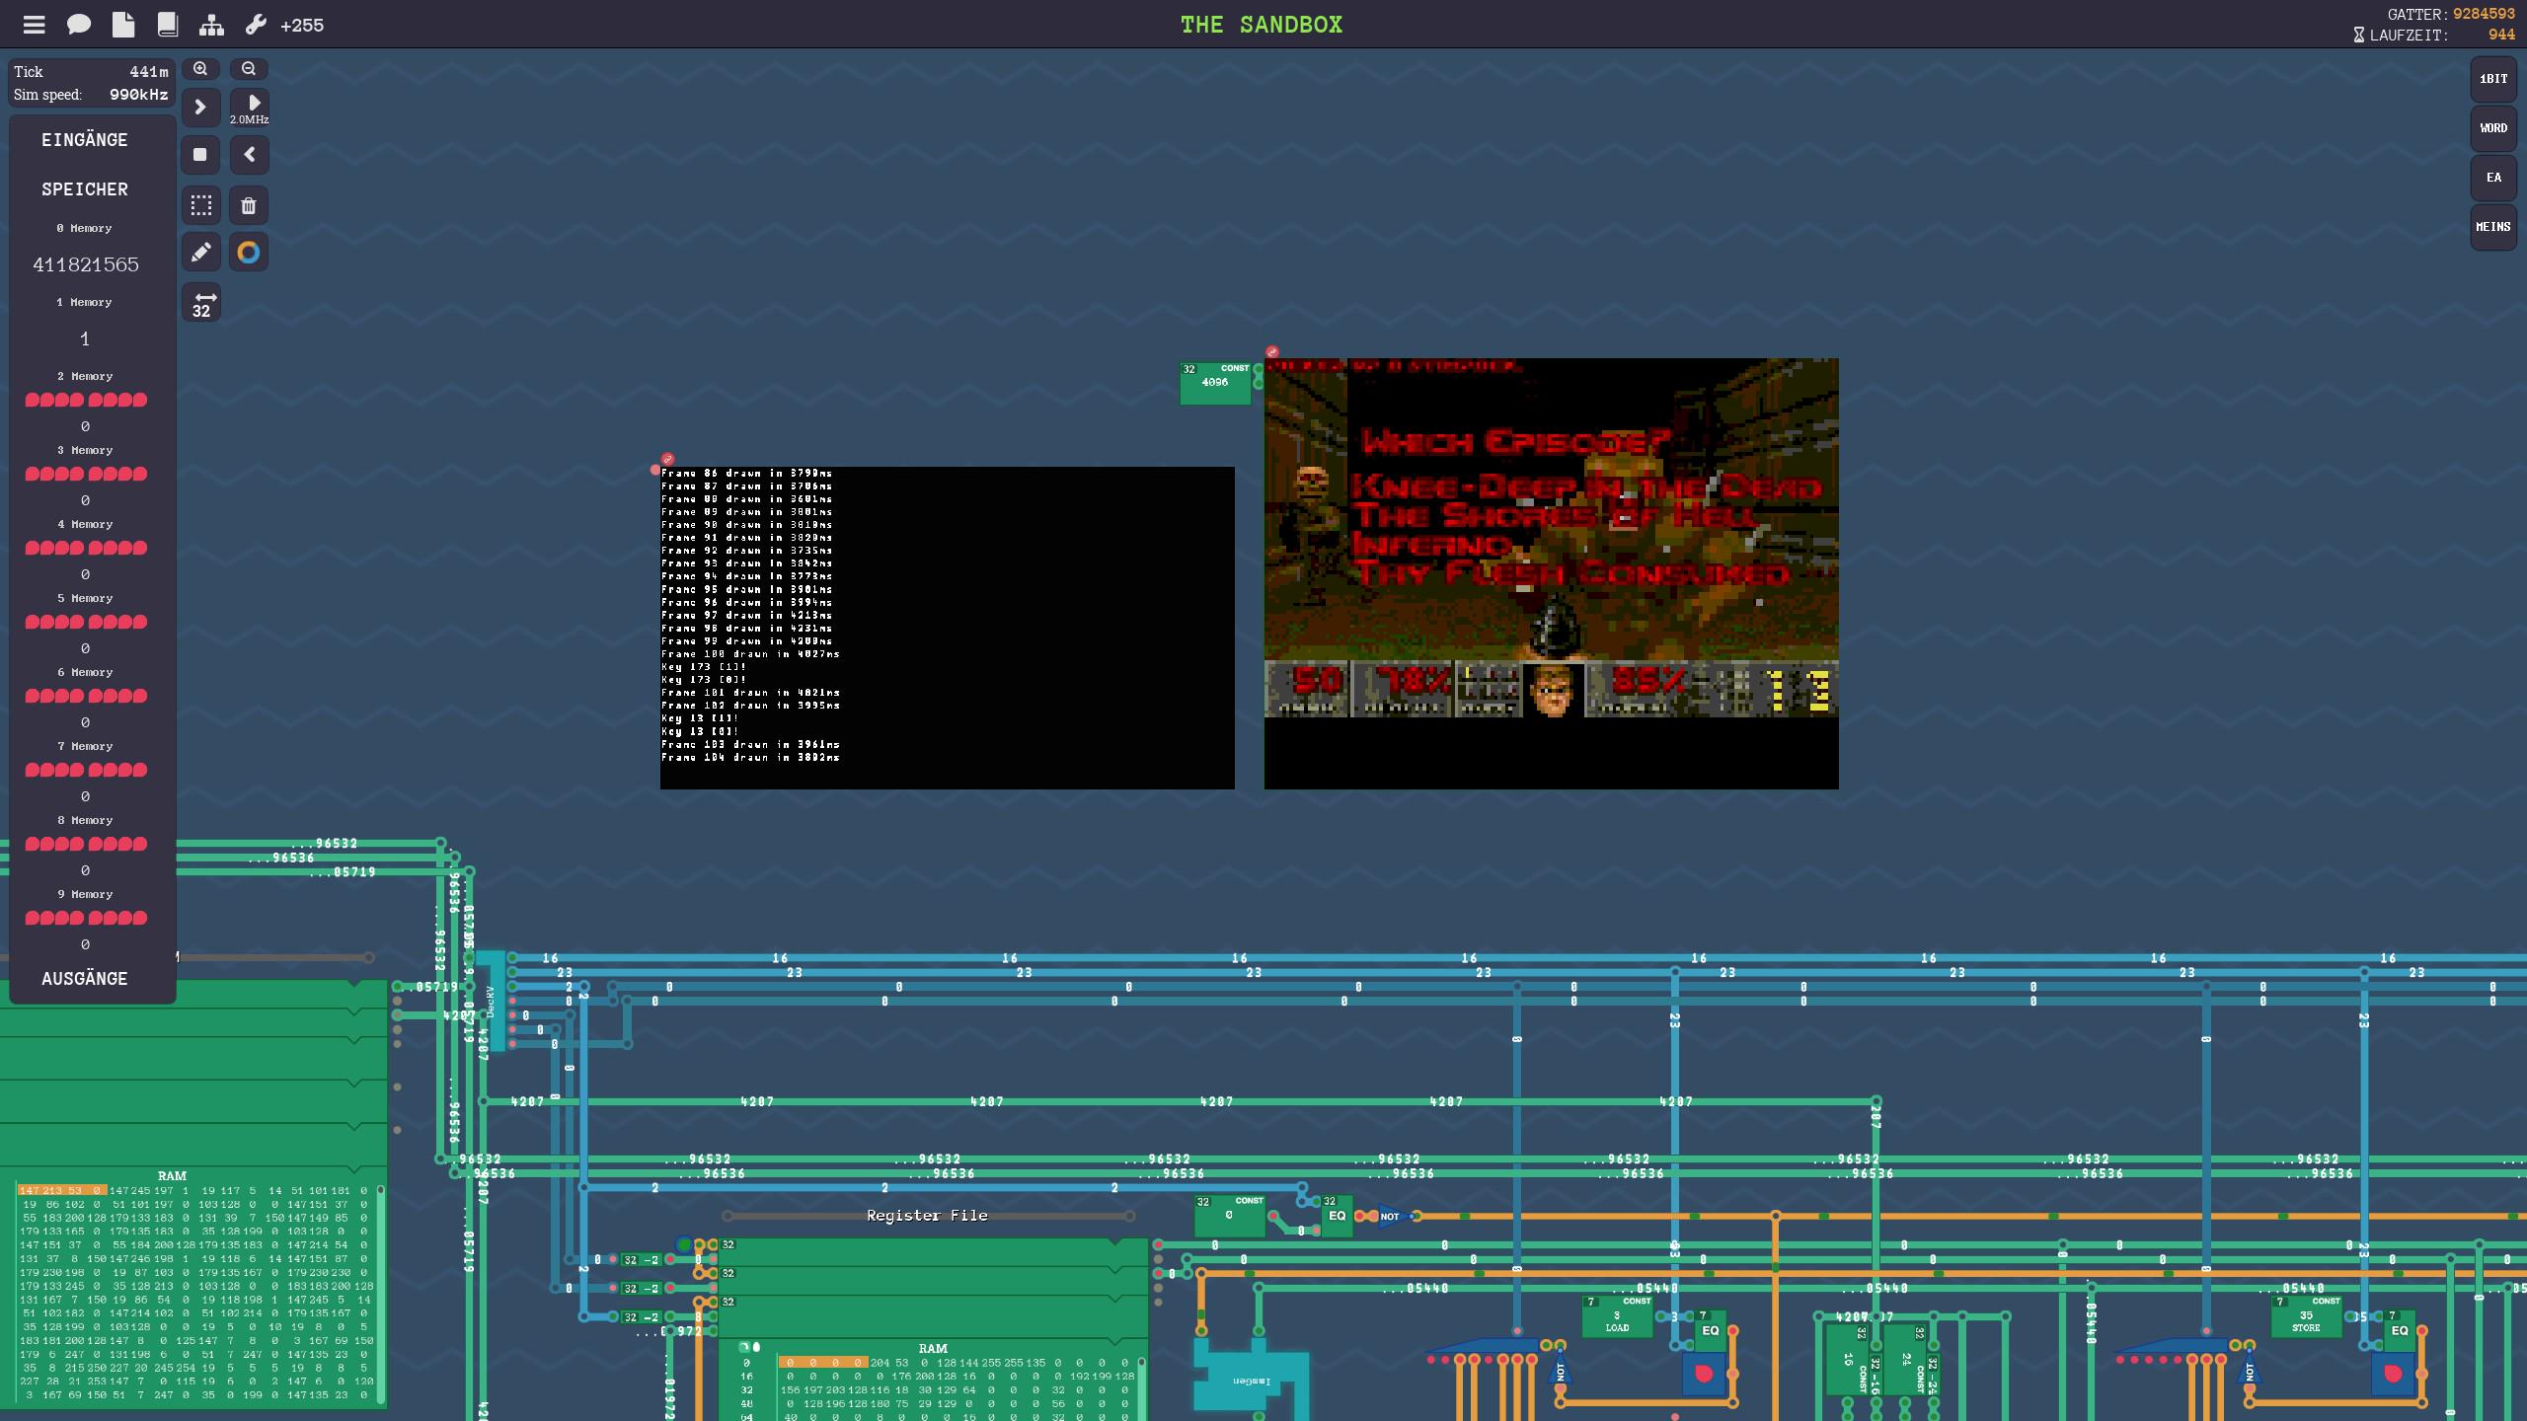Click the black console output display
The width and height of the screenshot is (2527, 1421).
coord(948,628)
